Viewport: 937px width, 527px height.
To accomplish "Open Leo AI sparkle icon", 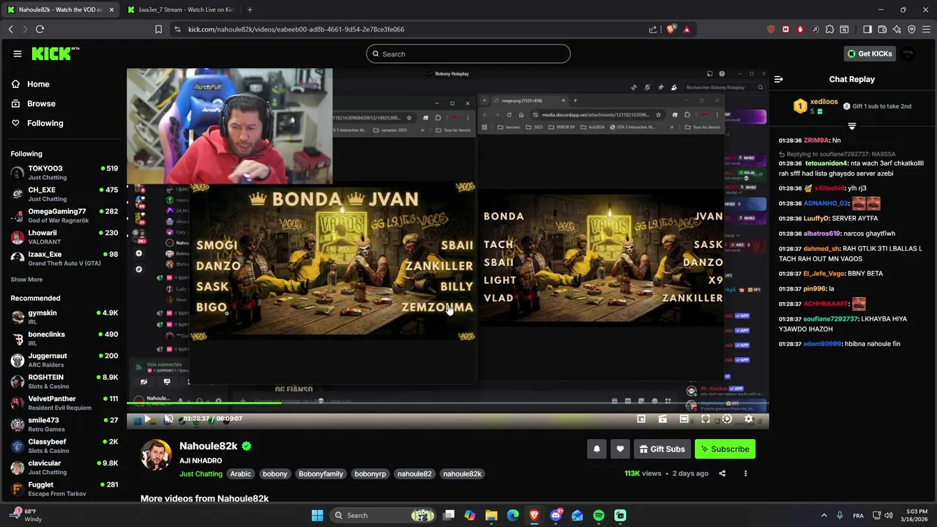I will (x=897, y=29).
